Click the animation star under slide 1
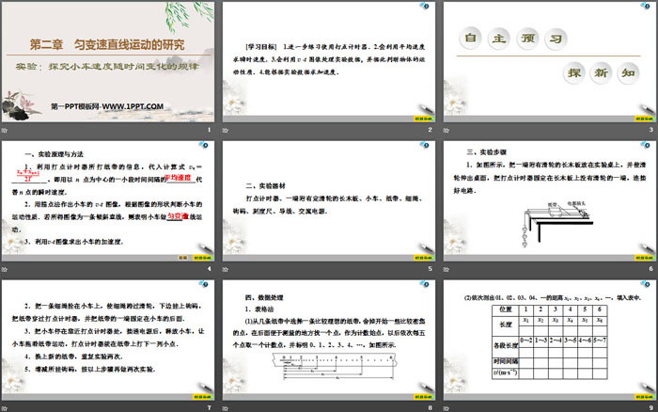Viewport: 658px width, 412px height. click(5, 130)
